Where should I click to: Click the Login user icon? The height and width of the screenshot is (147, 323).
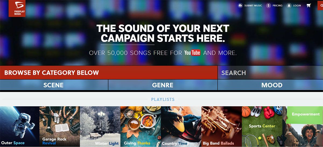(289, 5)
